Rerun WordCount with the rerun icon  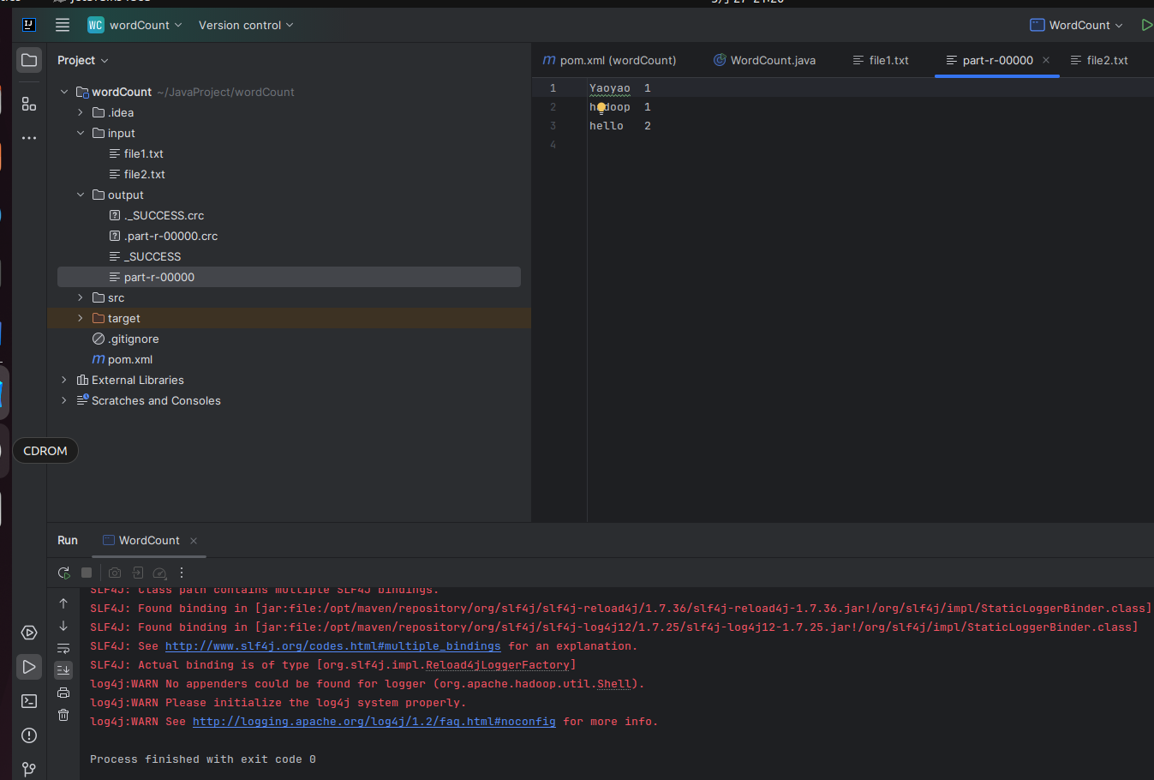click(63, 573)
